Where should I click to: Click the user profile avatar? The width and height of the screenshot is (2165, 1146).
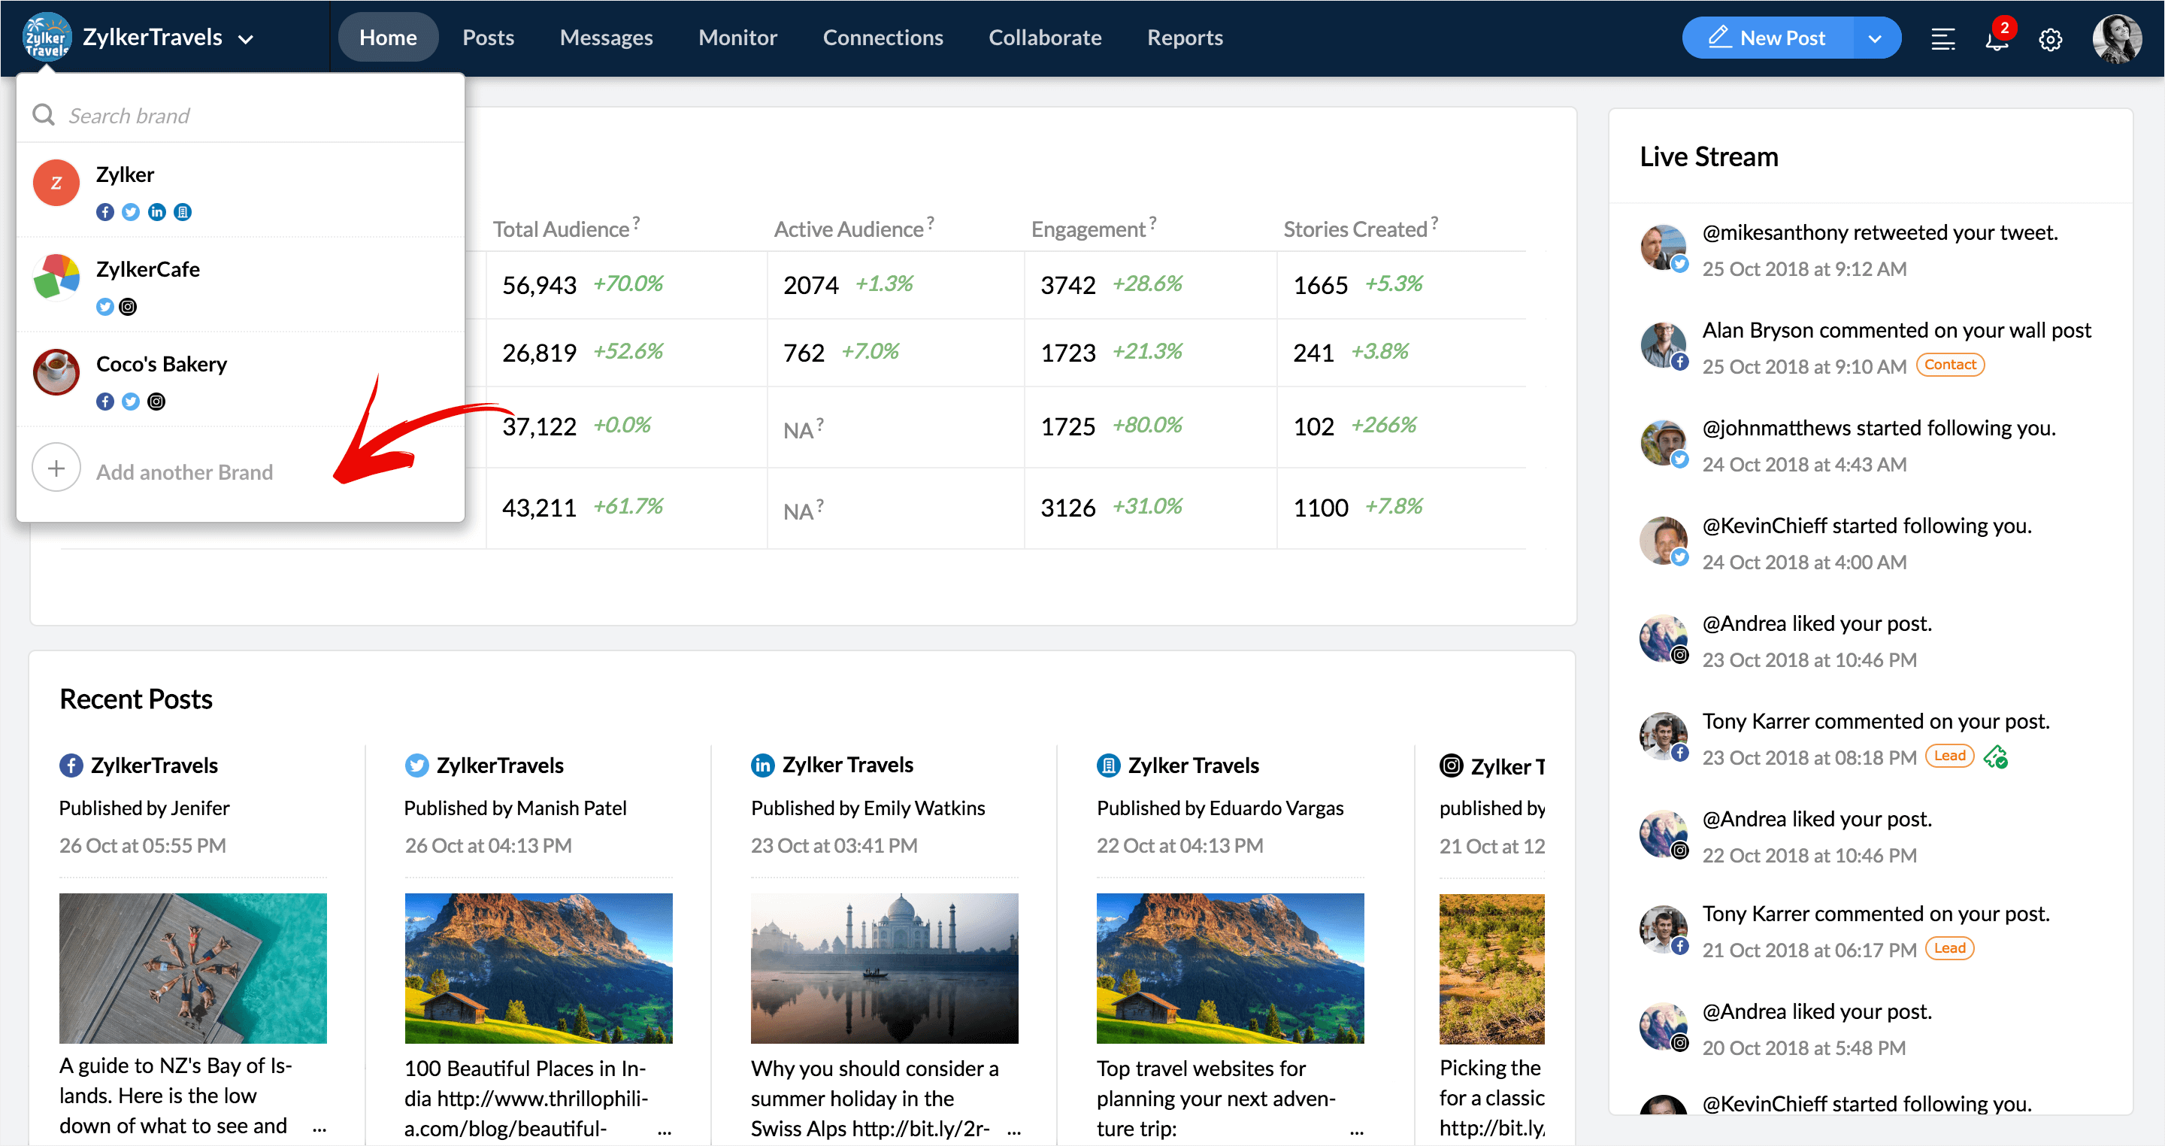coord(2115,38)
